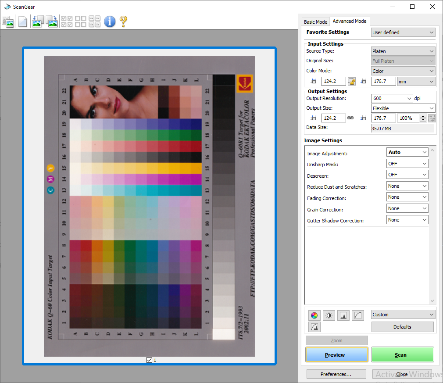This screenshot has height=383, width=443.
Task: Toggle the input aspect ratio padlock icon
Action: tap(352, 82)
